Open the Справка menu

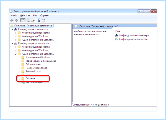click(45, 15)
